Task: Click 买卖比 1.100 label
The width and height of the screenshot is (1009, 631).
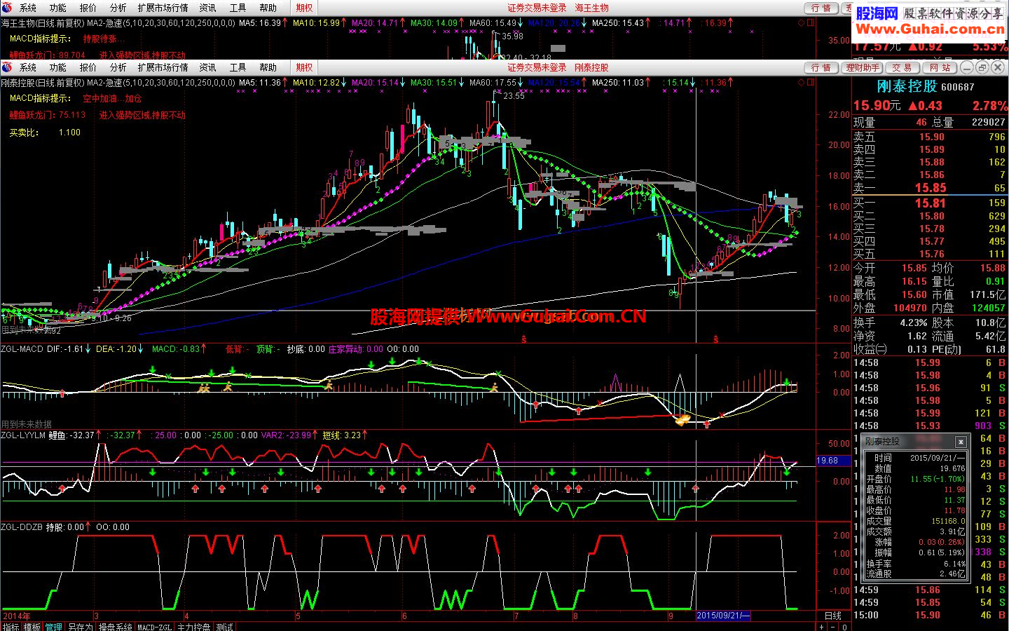Action: point(45,133)
